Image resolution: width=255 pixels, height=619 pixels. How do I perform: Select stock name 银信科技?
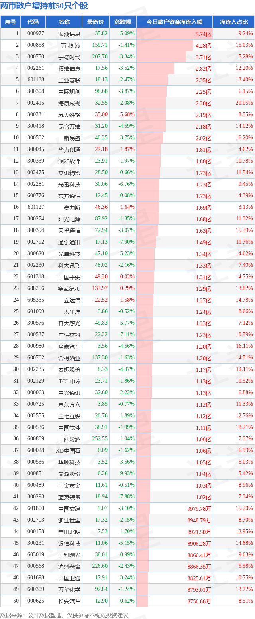[70, 543]
